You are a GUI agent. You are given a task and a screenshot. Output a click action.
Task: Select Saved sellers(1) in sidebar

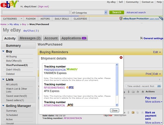[15, 100]
